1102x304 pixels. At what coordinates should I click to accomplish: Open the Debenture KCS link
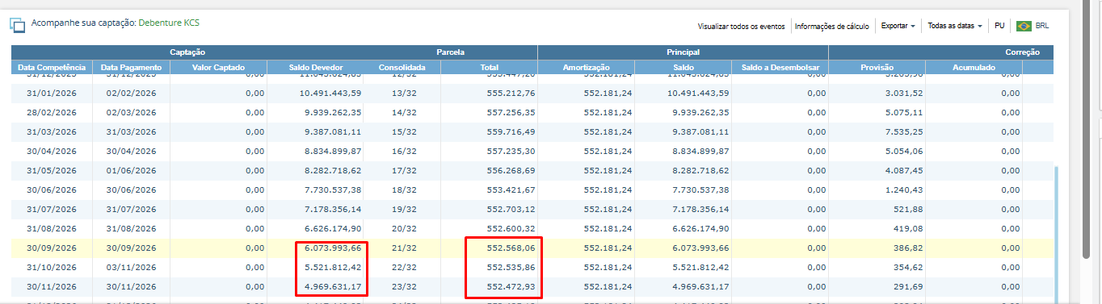[x=170, y=23]
